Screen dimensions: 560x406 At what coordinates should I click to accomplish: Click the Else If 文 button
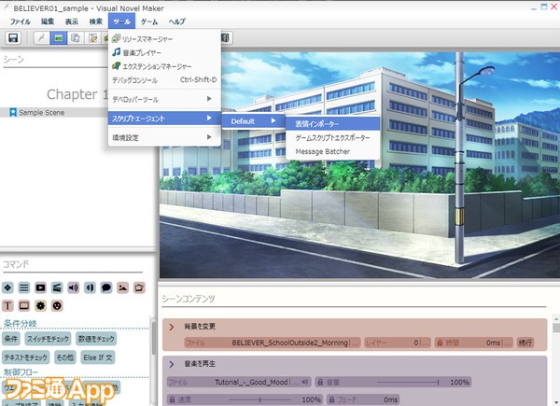(97, 357)
